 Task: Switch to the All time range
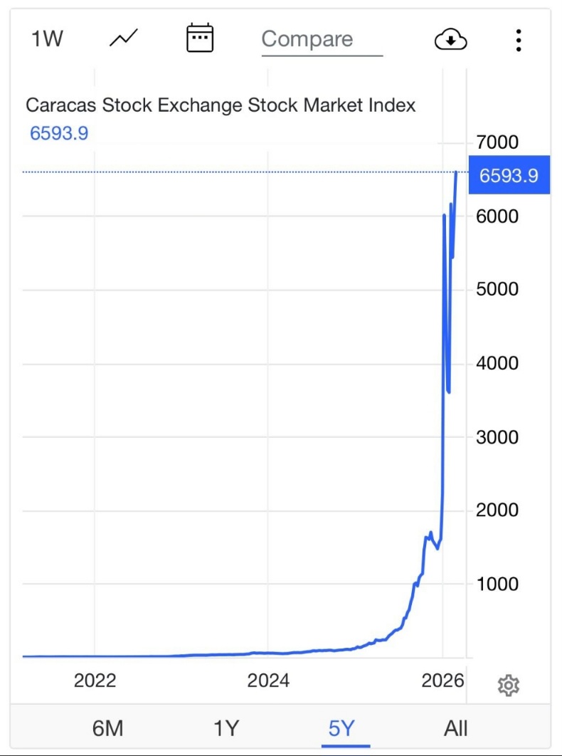(456, 728)
